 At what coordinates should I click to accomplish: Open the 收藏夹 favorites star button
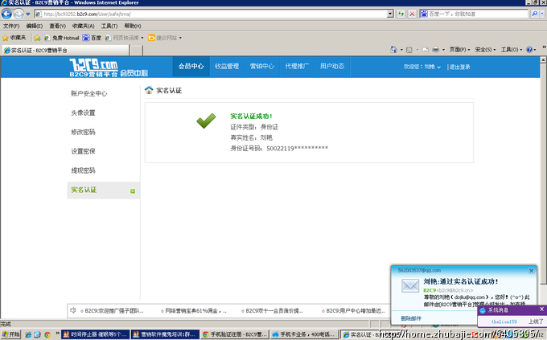pos(14,38)
